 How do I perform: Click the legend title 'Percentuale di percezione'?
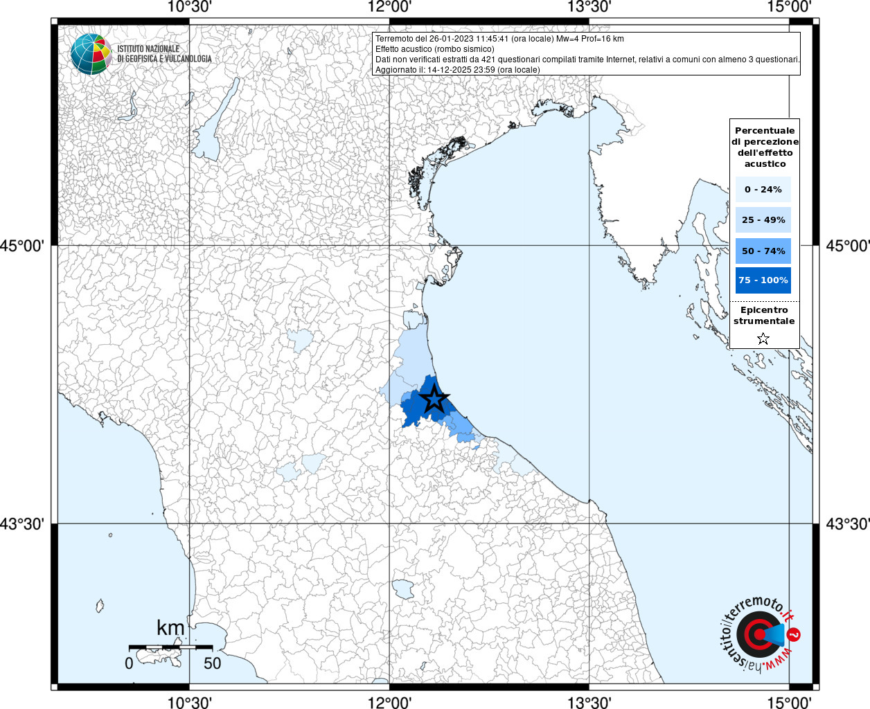765,147
